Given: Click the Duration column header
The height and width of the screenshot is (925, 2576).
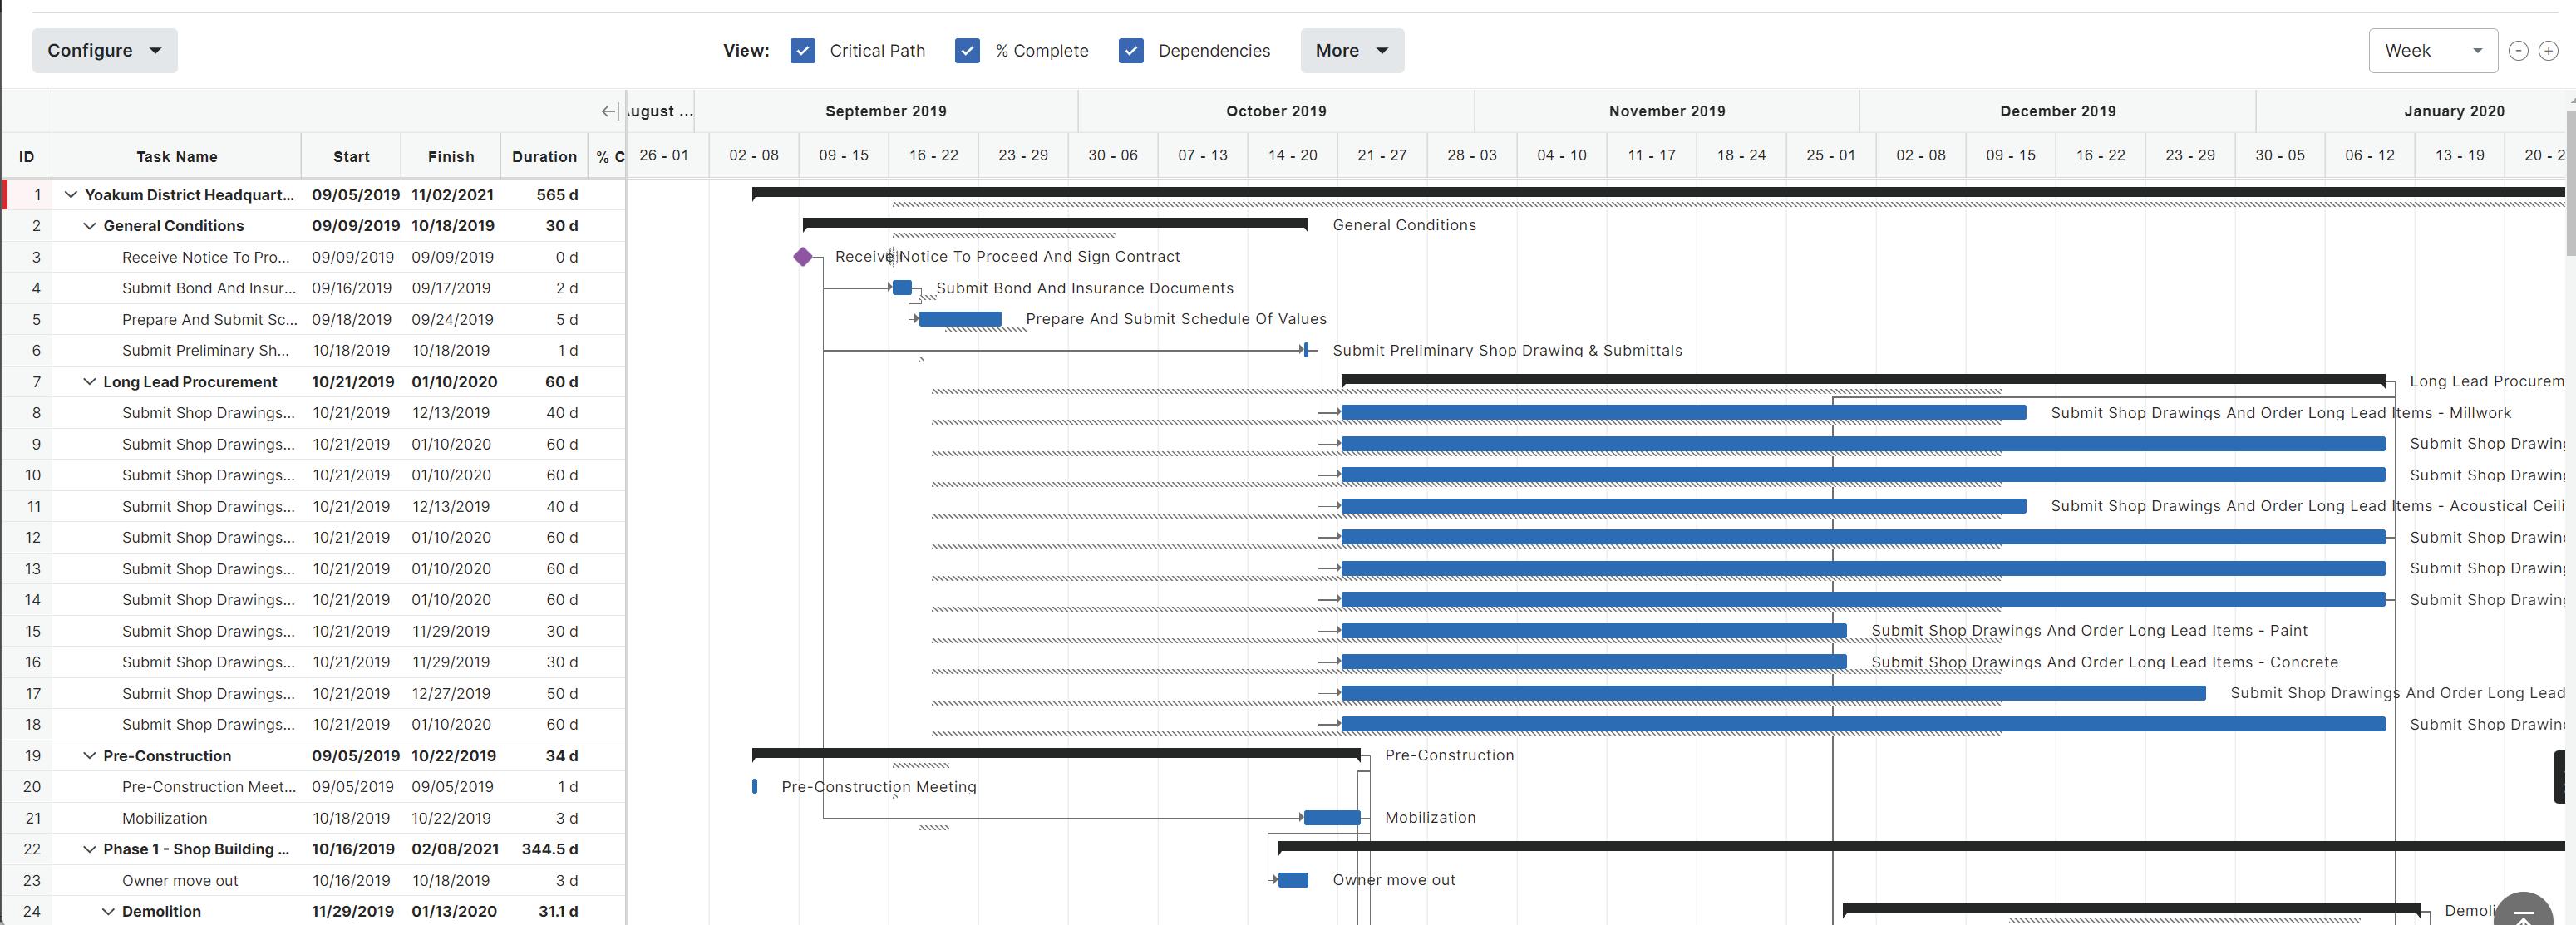Looking at the screenshot, I should pos(544,157).
